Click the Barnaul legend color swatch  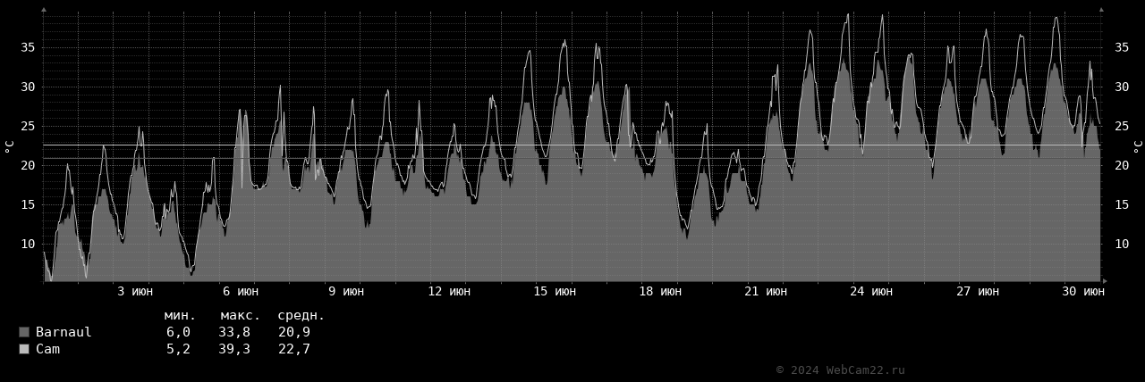point(24,332)
